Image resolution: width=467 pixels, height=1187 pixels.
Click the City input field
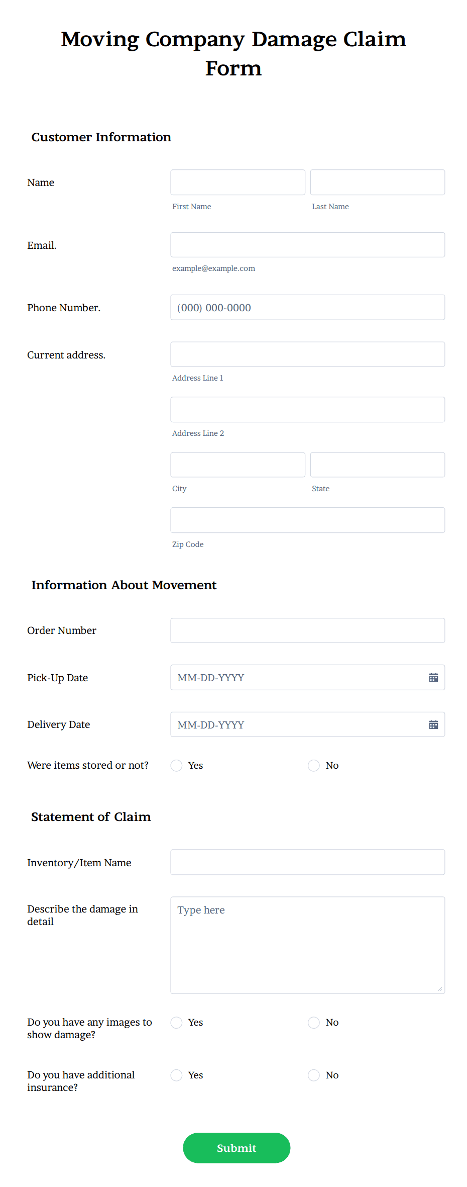coord(238,465)
